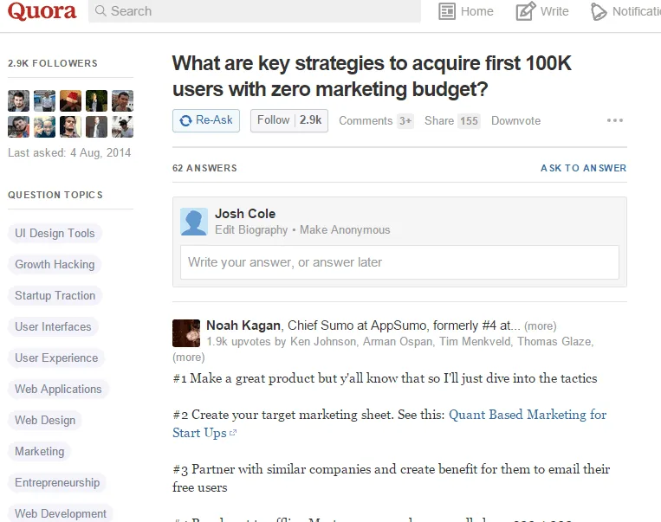Open the three-dot more options menu
The width and height of the screenshot is (661, 522).
pos(614,120)
